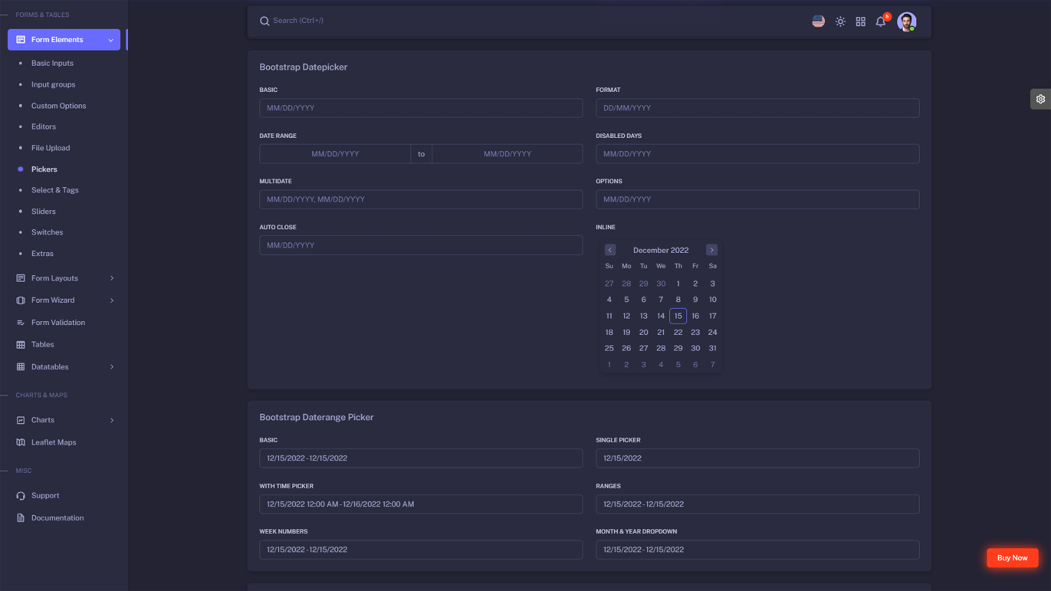The height and width of the screenshot is (591, 1051).
Task: Navigate to Select & Tags page
Action: [x=55, y=190]
